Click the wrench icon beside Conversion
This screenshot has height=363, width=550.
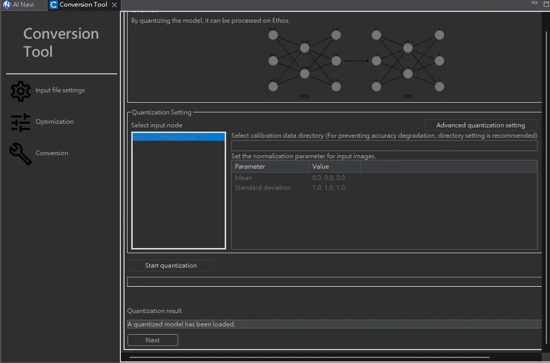coord(21,154)
